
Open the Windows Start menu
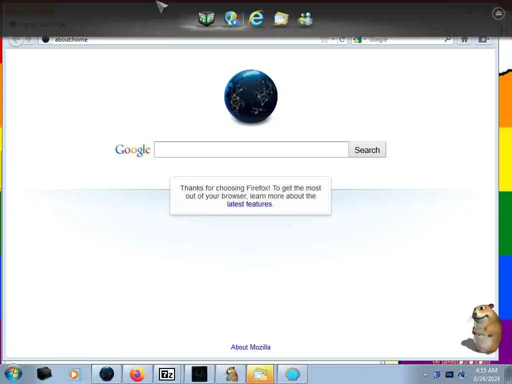coord(13,373)
